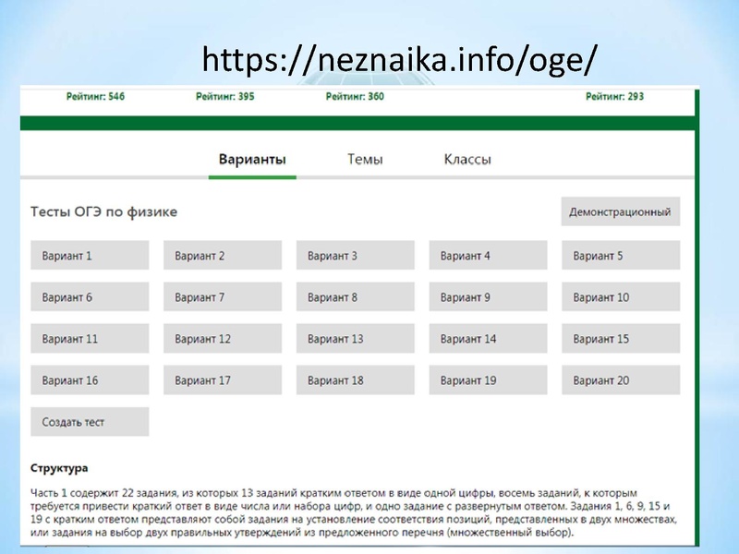Choose Вариант 5 test
The height and width of the screenshot is (554, 739).
click(621, 256)
